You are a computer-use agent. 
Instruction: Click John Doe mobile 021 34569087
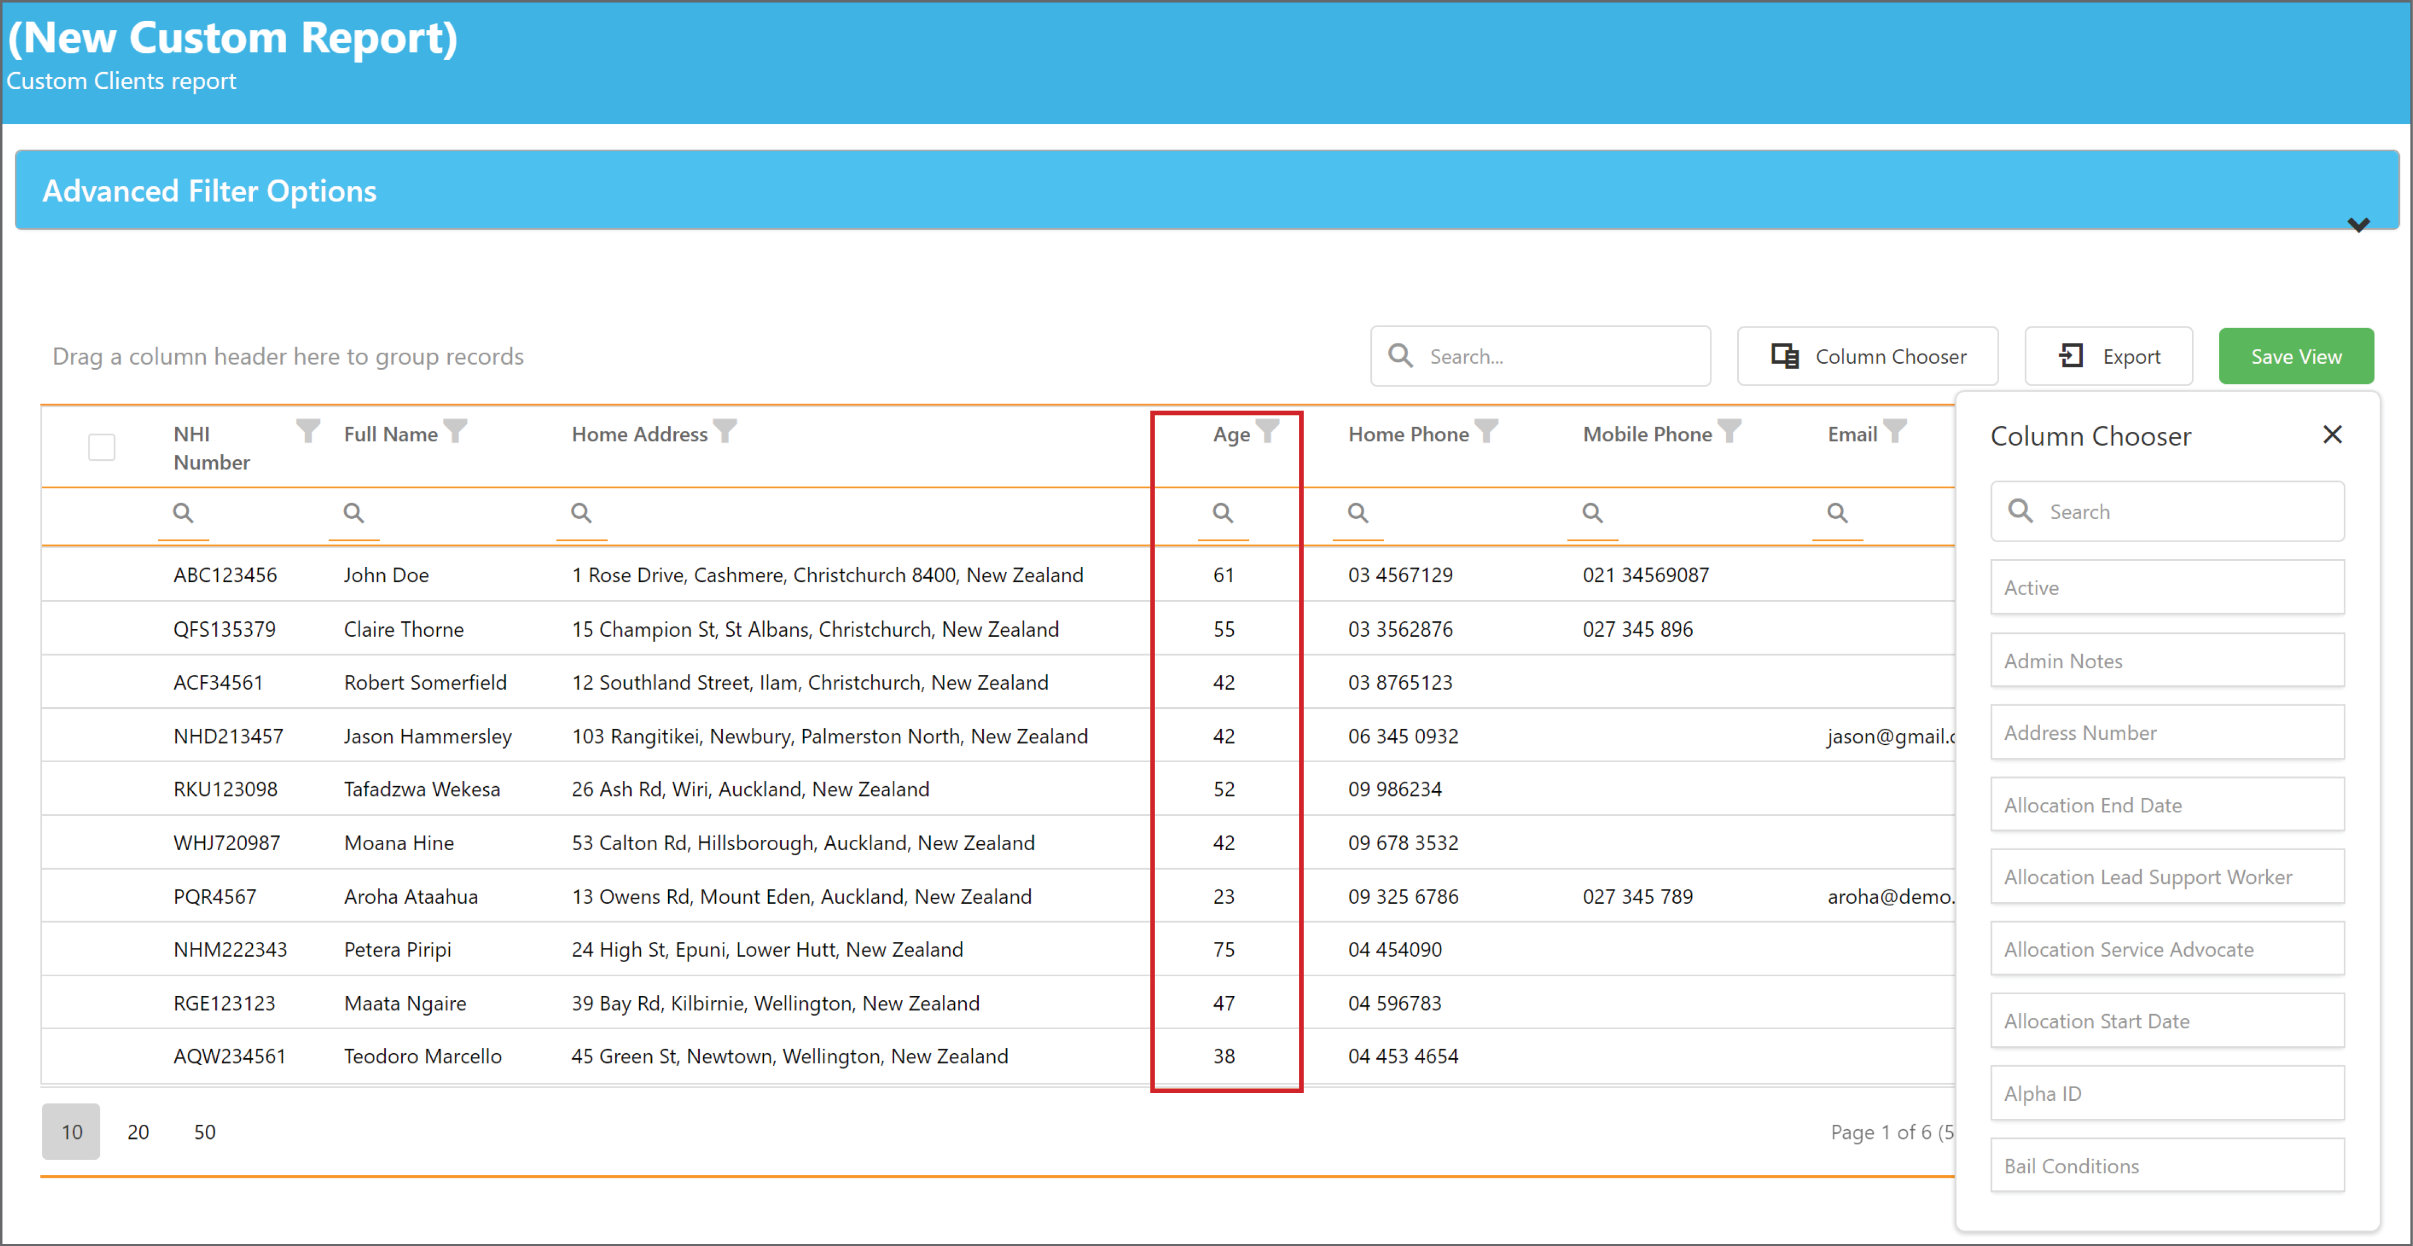point(1645,574)
